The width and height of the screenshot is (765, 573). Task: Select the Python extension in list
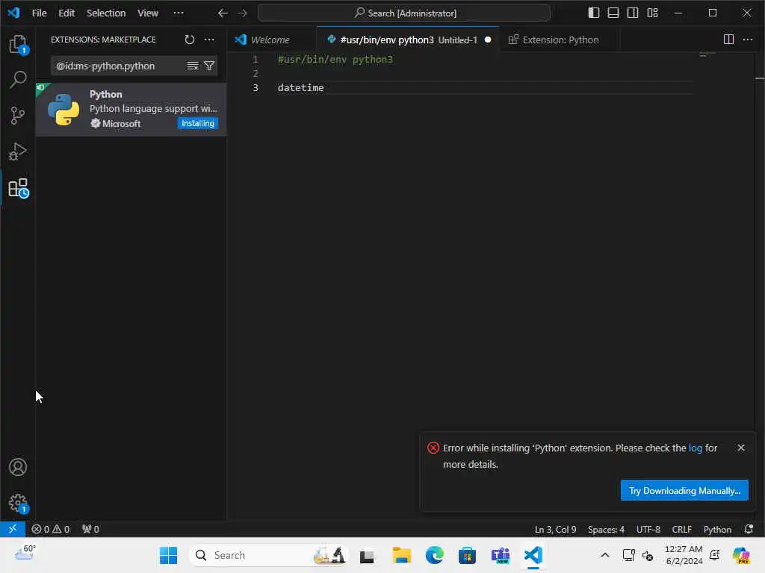pyautogui.click(x=131, y=109)
